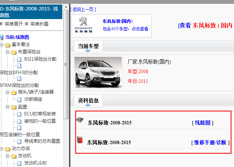Collapse the 发动机 folder node
The height and width of the screenshot is (167, 234).
coord(7,156)
